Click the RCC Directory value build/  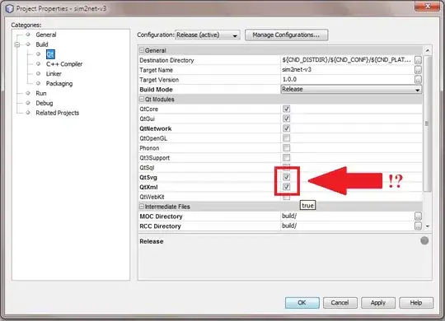pyautogui.click(x=289, y=226)
